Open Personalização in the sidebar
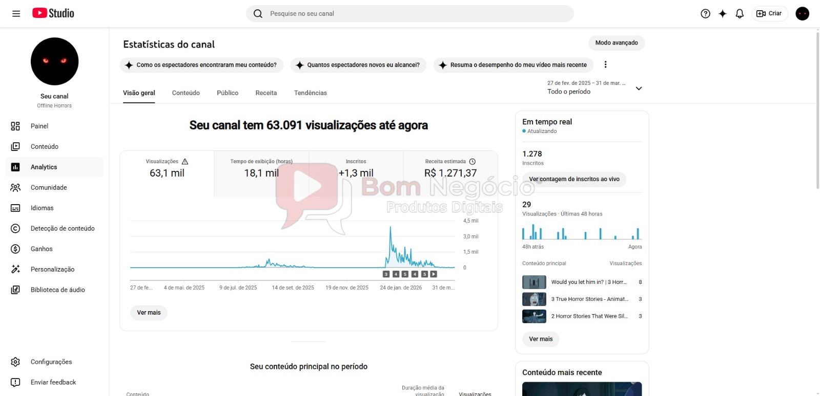The width and height of the screenshot is (820, 396). click(52, 270)
